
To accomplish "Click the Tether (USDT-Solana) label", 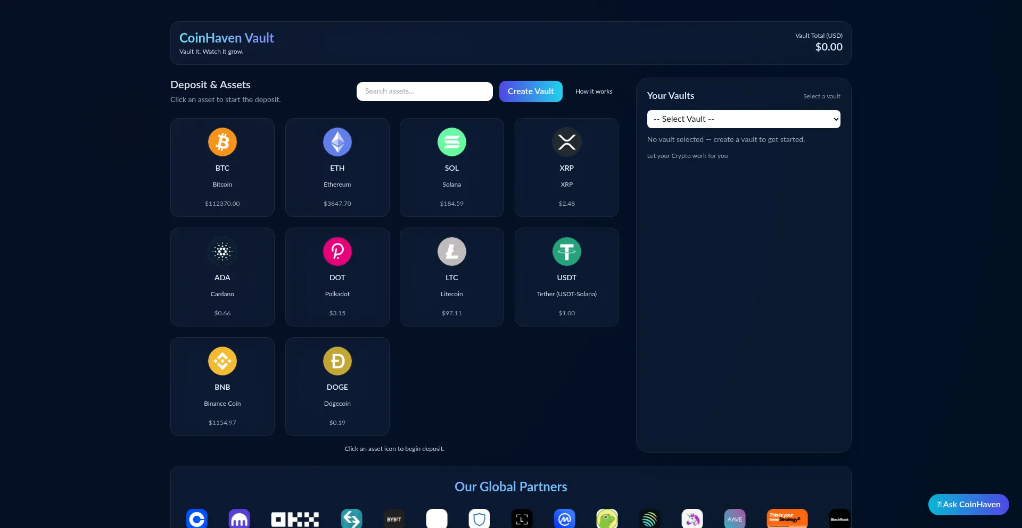I will [x=567, y=294].
